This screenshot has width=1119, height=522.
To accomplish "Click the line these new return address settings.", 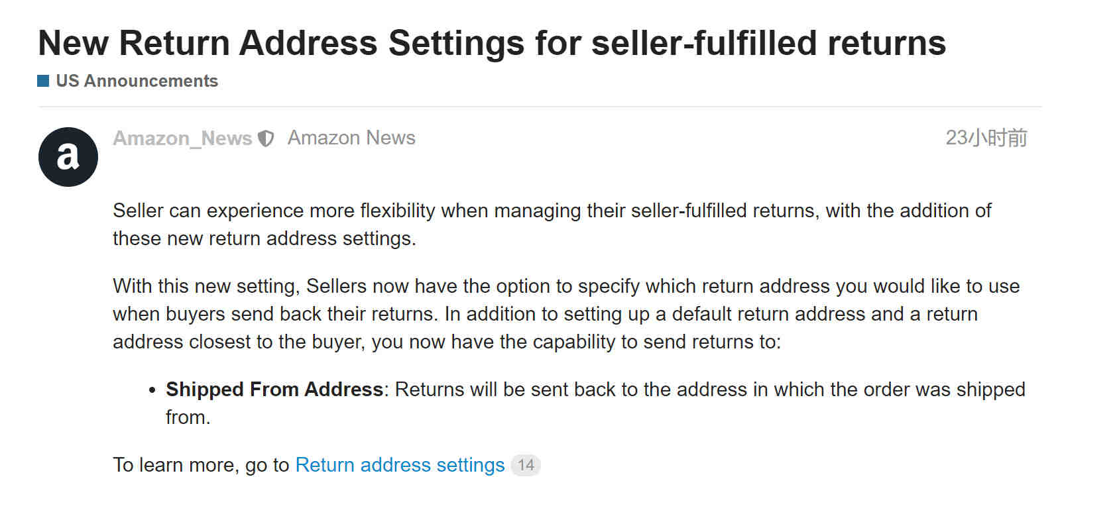I will coord(265,238).
